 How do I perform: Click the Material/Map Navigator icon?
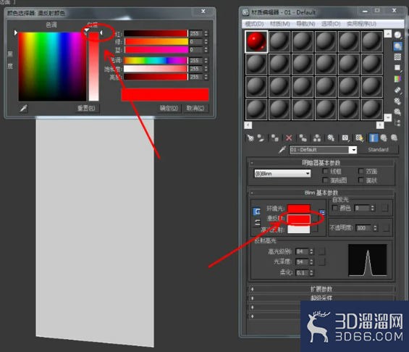click(397, 122)
